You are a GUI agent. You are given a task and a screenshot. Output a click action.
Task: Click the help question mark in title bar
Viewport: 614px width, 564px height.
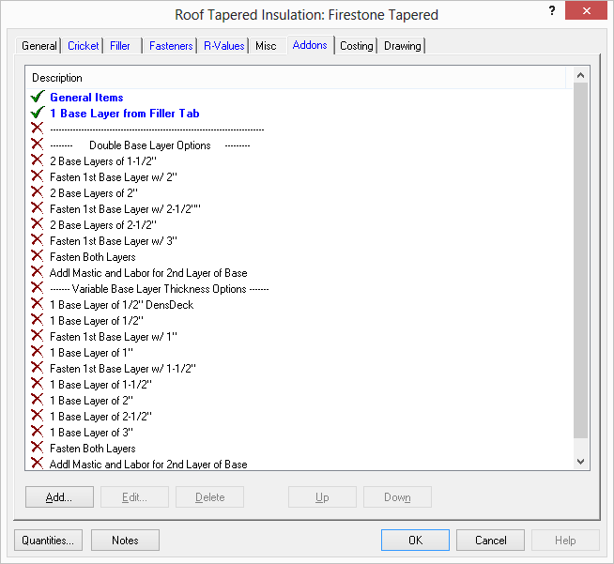[552, 11]
